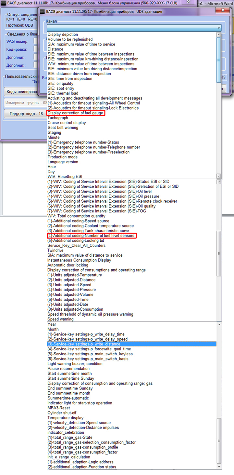Choose 'Activating and deactivating all development messages'
Viewport: 234px width, 475px height.
tap(95, 98)
